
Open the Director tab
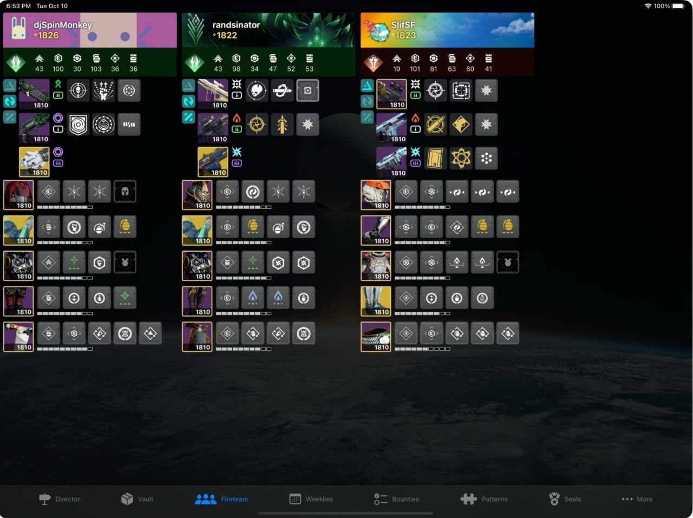[60, 499]
